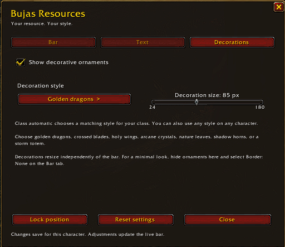Click the slider maximum value '180'
This screenshot has width=285, height=247.
pyautogui.click(x=260, y=107)
